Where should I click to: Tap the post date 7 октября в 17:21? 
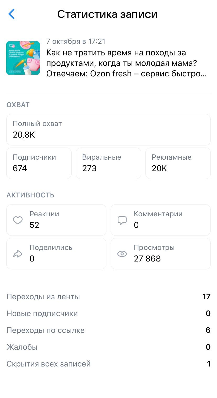76,41
